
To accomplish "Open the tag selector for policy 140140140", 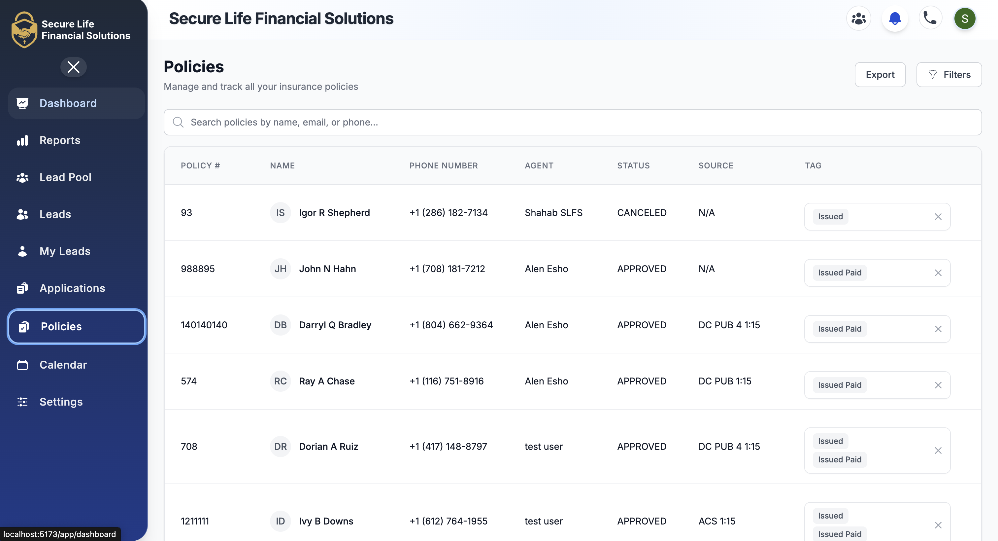I will click(x=877, y=329).
